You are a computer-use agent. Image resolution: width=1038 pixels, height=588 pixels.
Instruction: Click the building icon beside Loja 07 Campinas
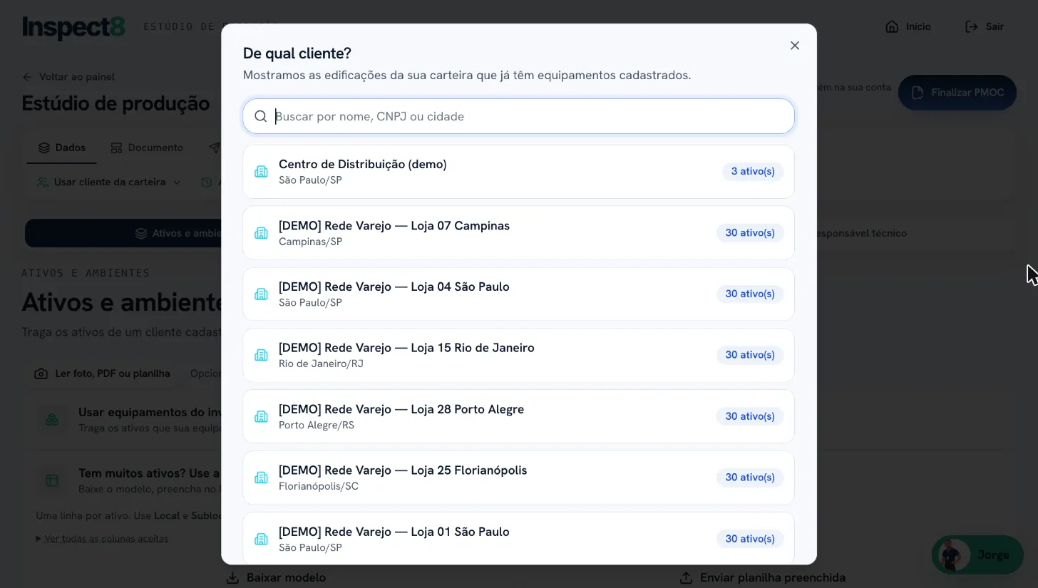pos(261,233)
